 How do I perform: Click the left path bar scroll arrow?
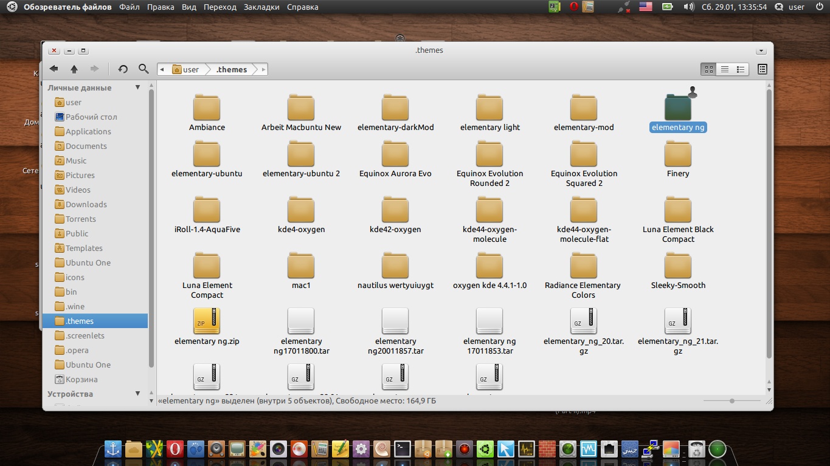click(162, 69)
